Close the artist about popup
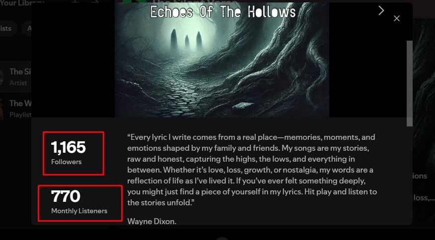Image resolution: width=435 pixels, height=240 pixels. point(397,18)
